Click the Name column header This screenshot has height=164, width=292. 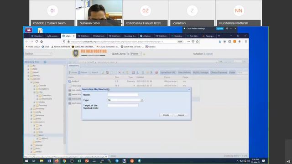pyautogui.click(x=71, y=77)
